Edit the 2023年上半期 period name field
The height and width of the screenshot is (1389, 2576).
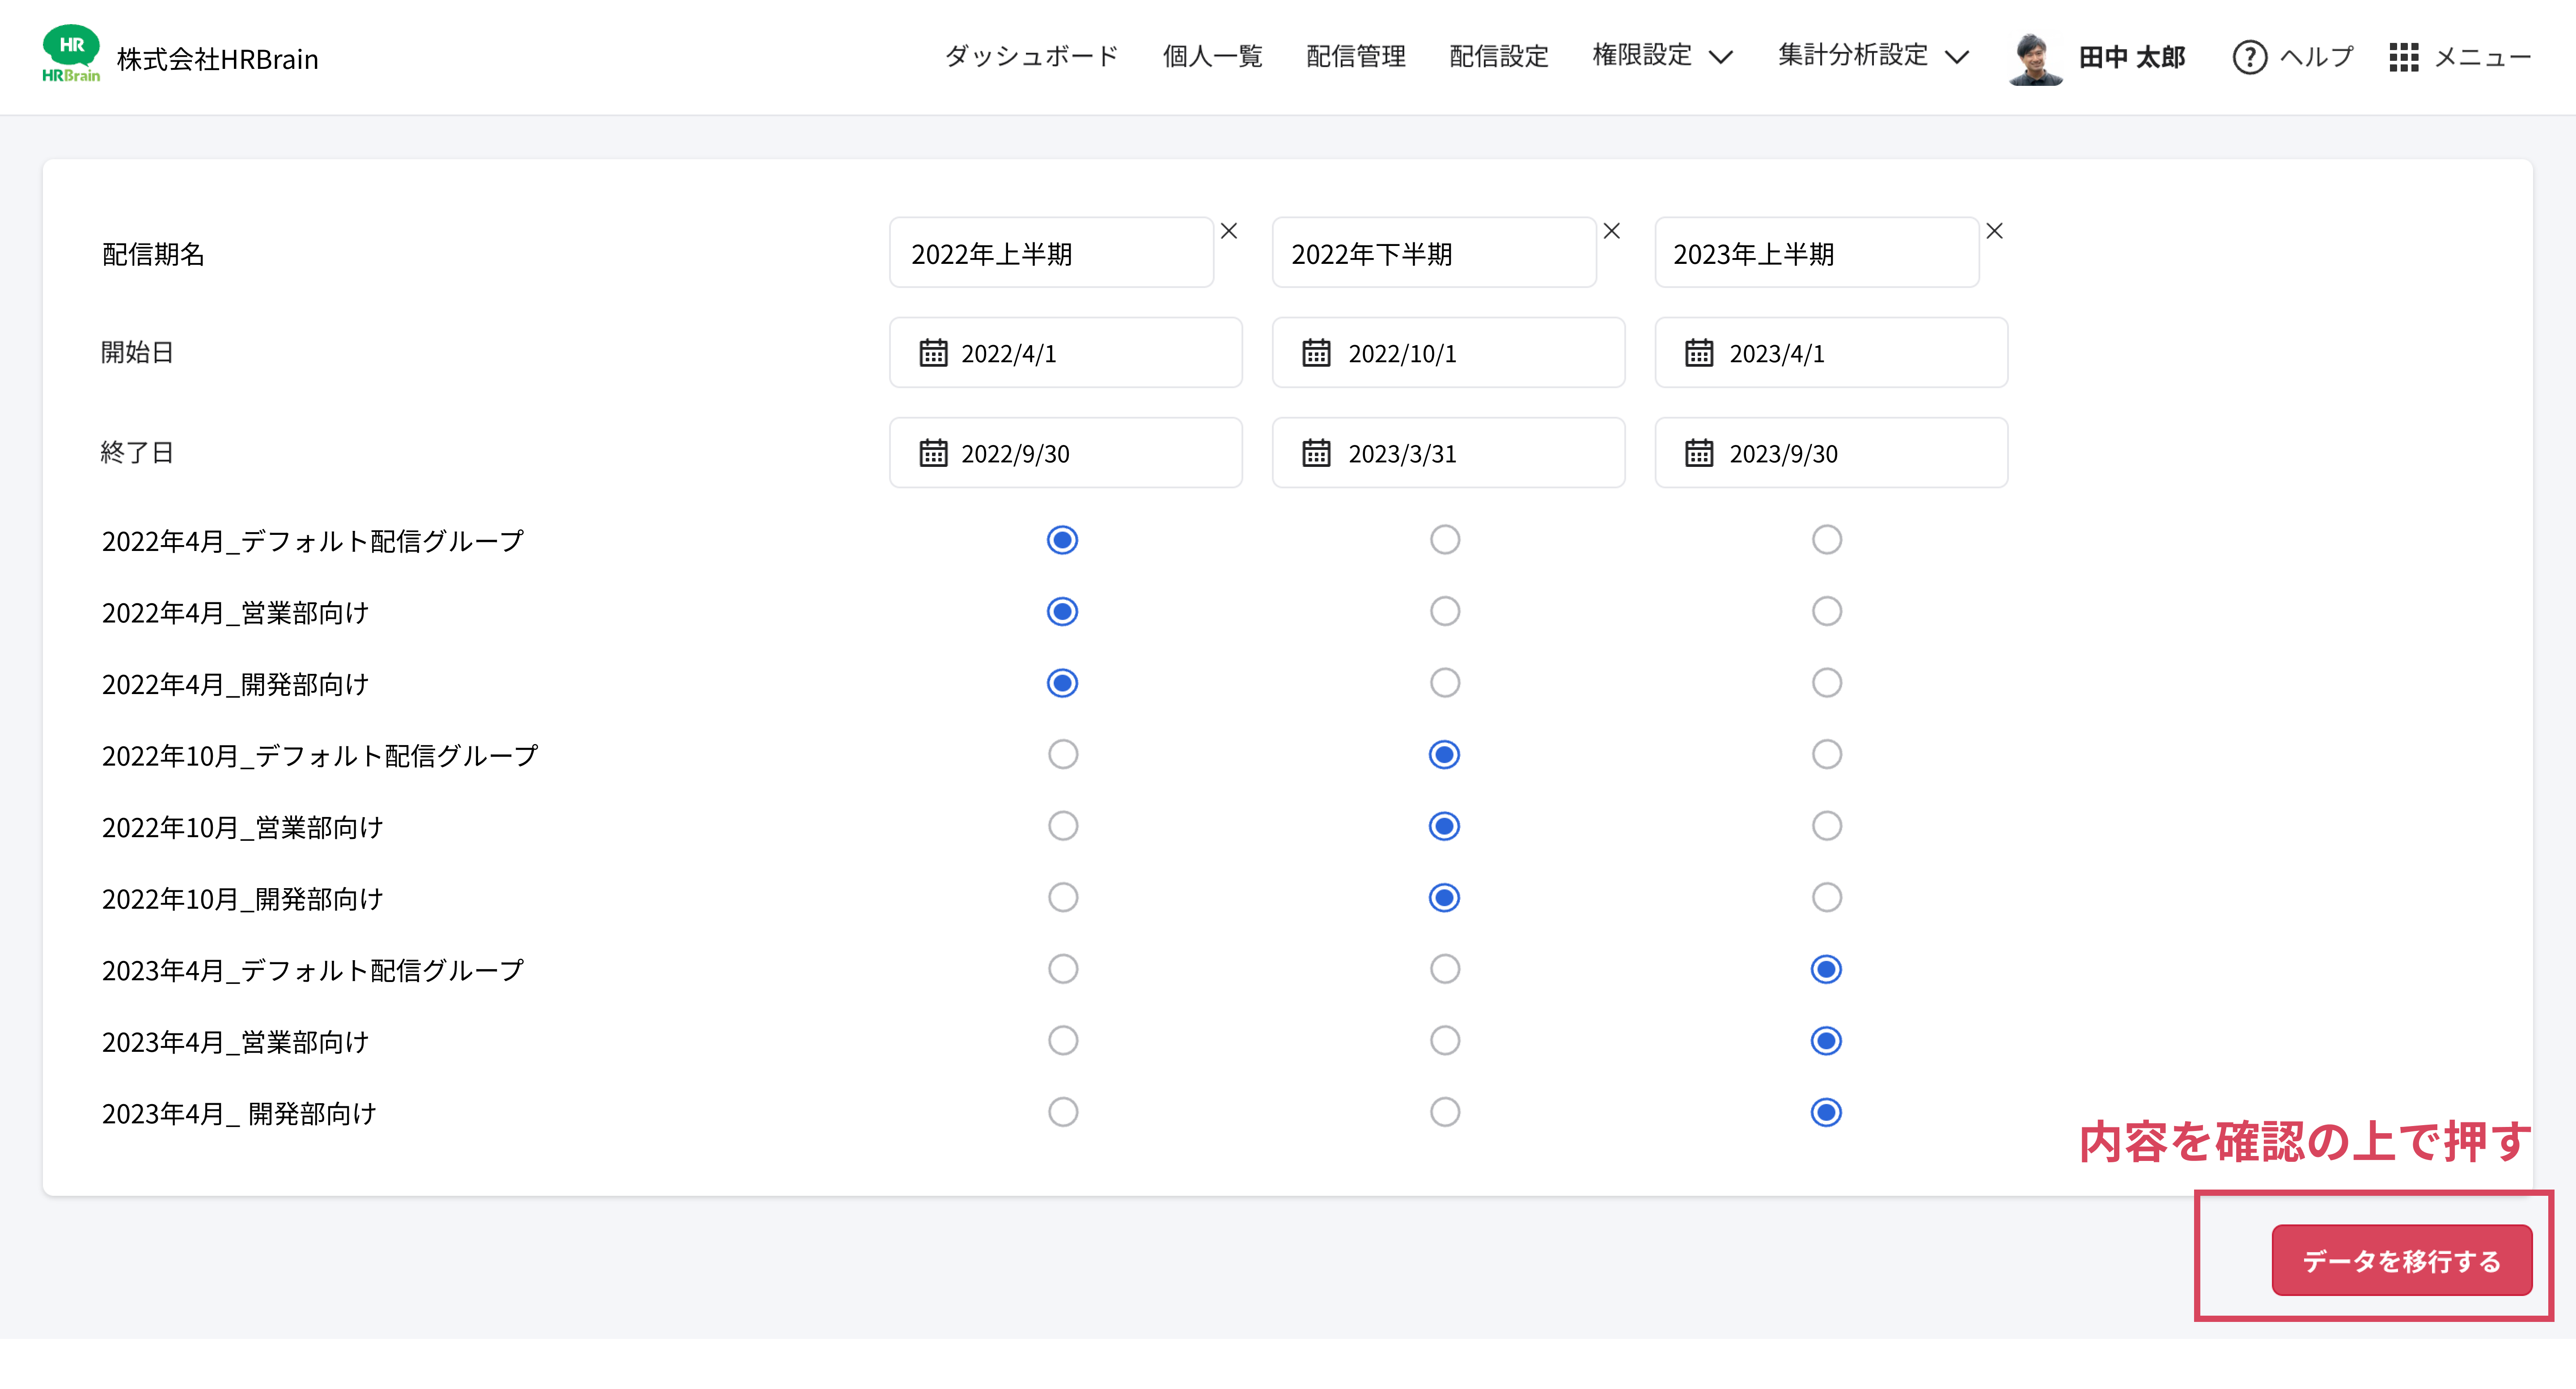pos(1817,253)
